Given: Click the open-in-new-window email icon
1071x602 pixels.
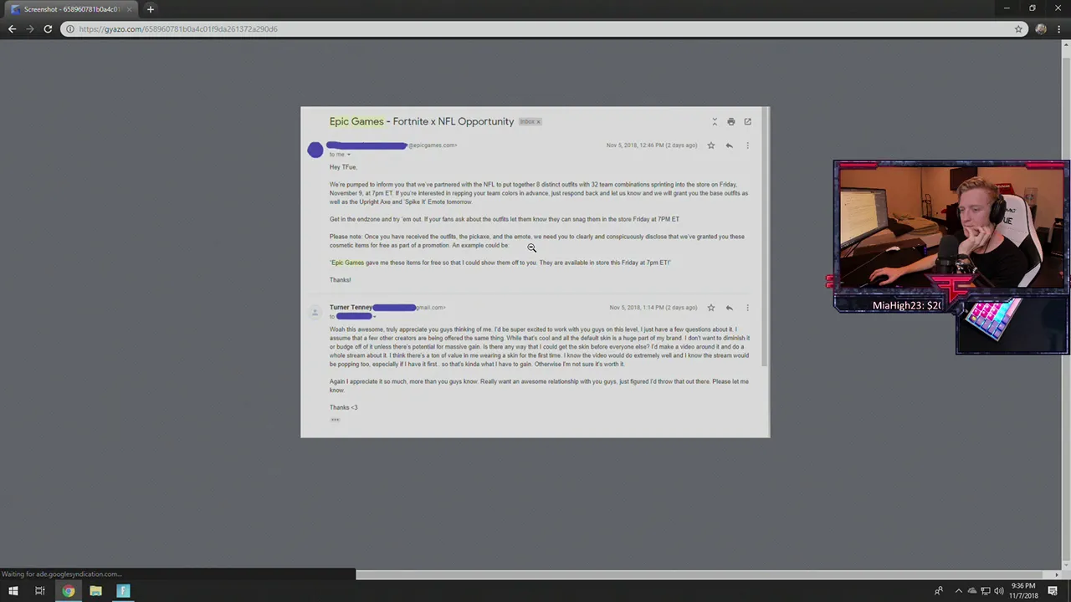Looking at the screenshot, I should 747,122.
